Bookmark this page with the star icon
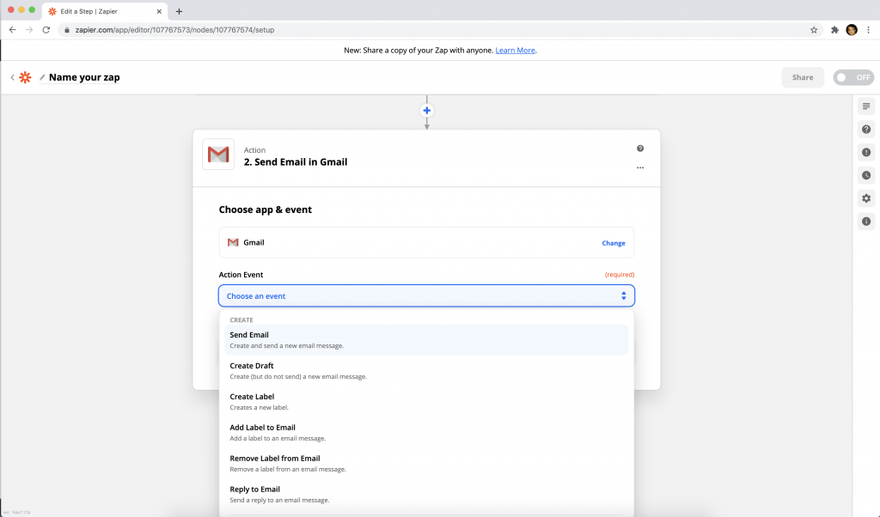This screenshot has height=517, width=880. 814,30
